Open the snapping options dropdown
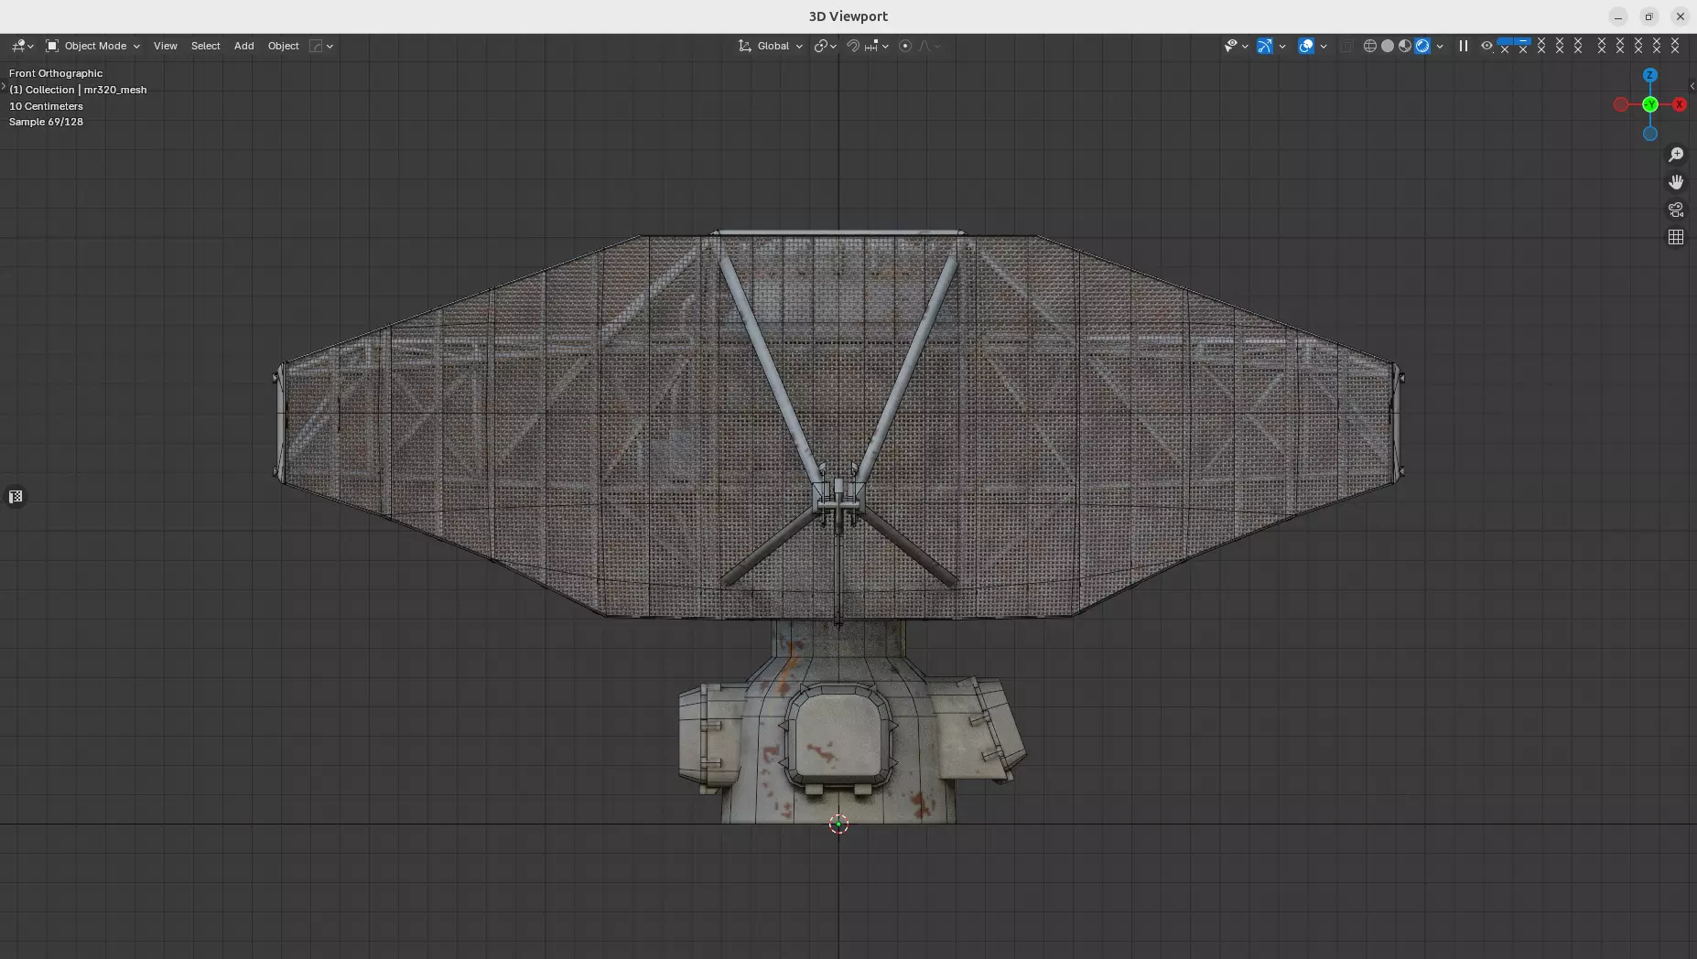1697x959 pixels. pos(877,46)
